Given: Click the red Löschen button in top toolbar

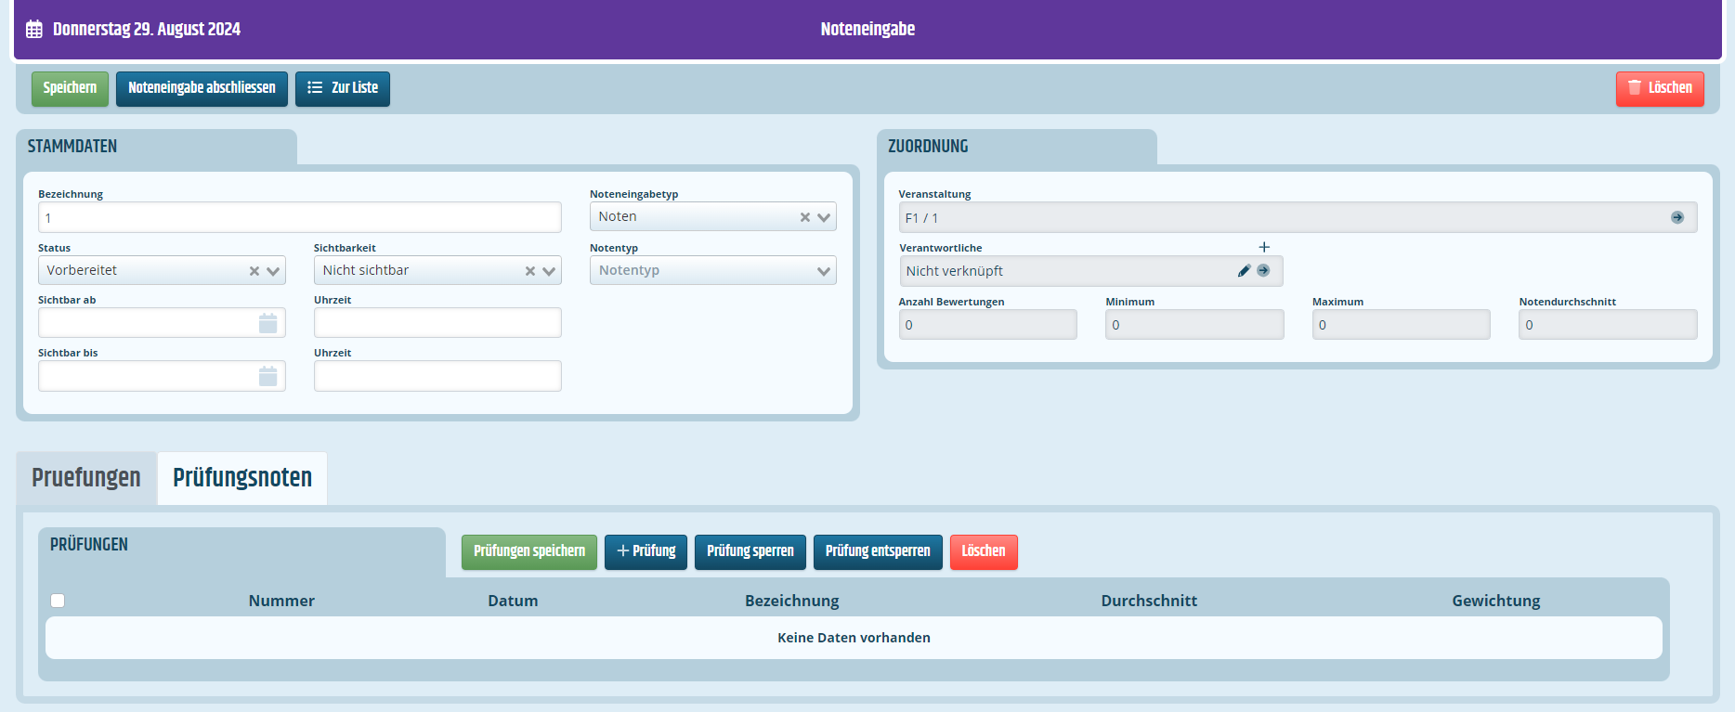Looking at the screenshot, I should pos(1660,88).
